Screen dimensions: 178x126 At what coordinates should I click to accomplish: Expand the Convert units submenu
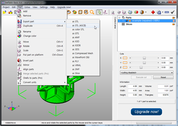pos(65,82)
